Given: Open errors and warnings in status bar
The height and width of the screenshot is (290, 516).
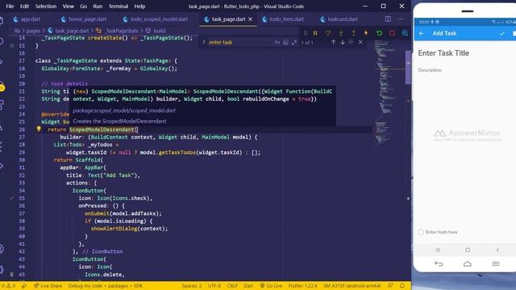Looking at the screenshot, I should click(x=8, y=286).
